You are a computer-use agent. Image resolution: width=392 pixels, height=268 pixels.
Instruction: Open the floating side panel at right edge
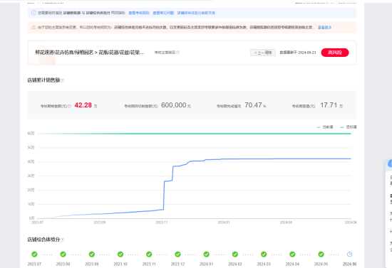click(388, 213)
